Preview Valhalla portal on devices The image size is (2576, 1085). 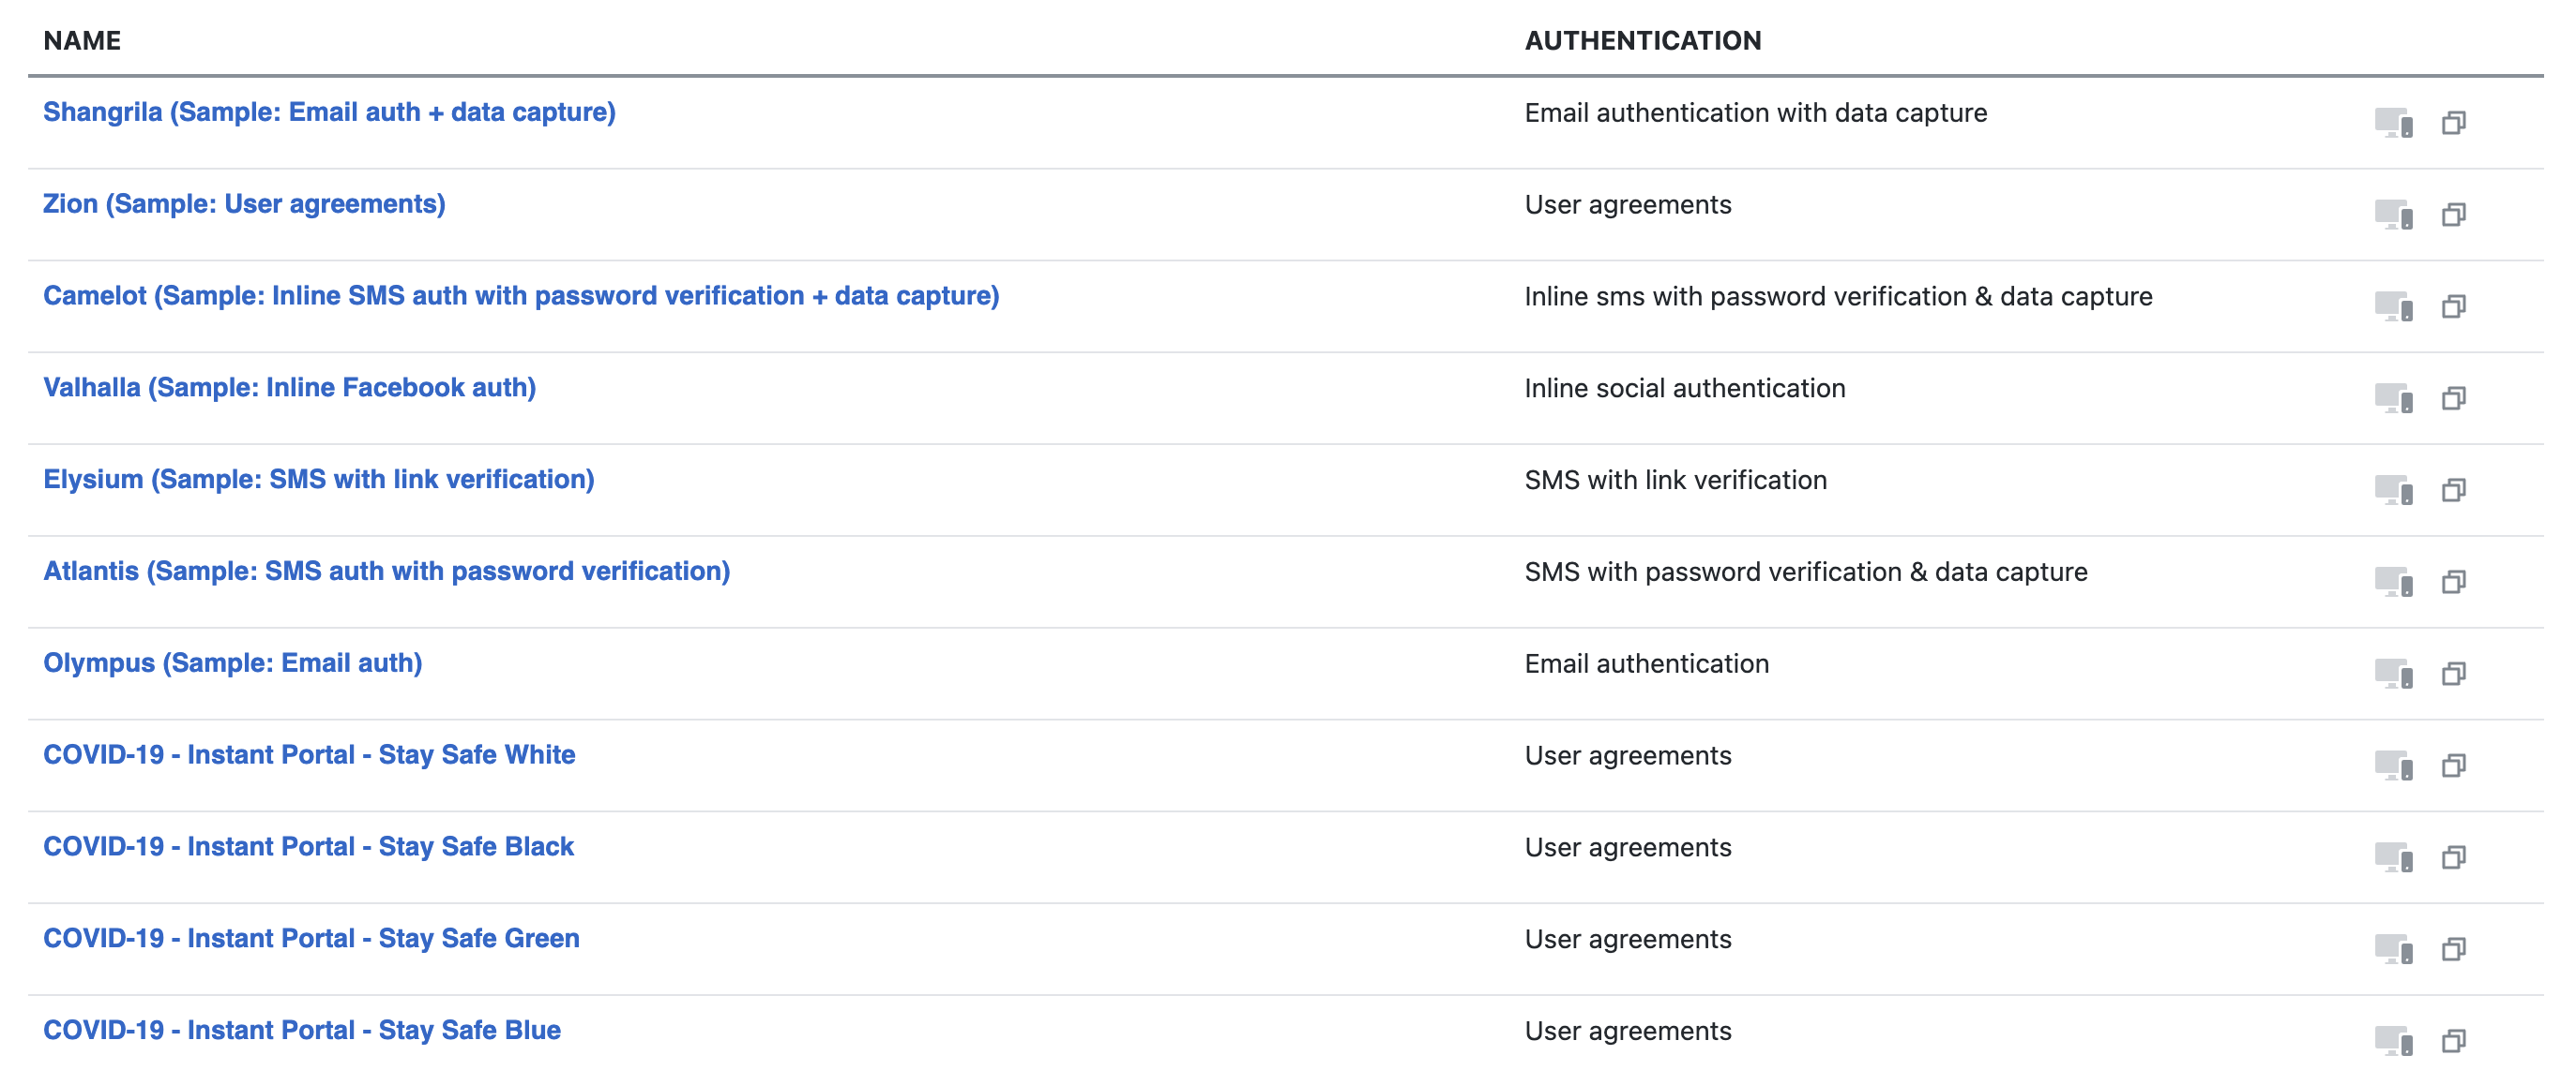point(2393,398)
